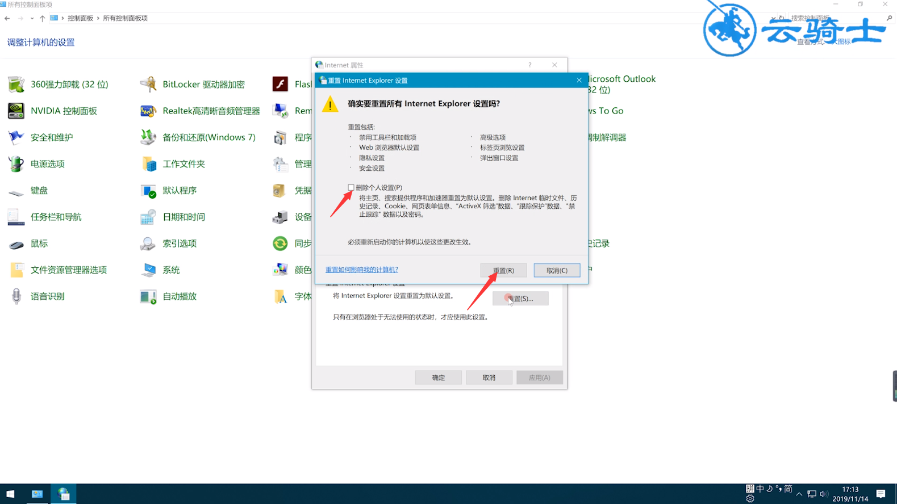This screenshot has height=504, width=897.
Task: Open the 重置如何影响我的计算机? link
Action: (362, 270)
